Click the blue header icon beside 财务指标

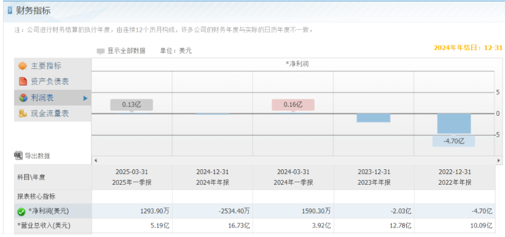10,11
